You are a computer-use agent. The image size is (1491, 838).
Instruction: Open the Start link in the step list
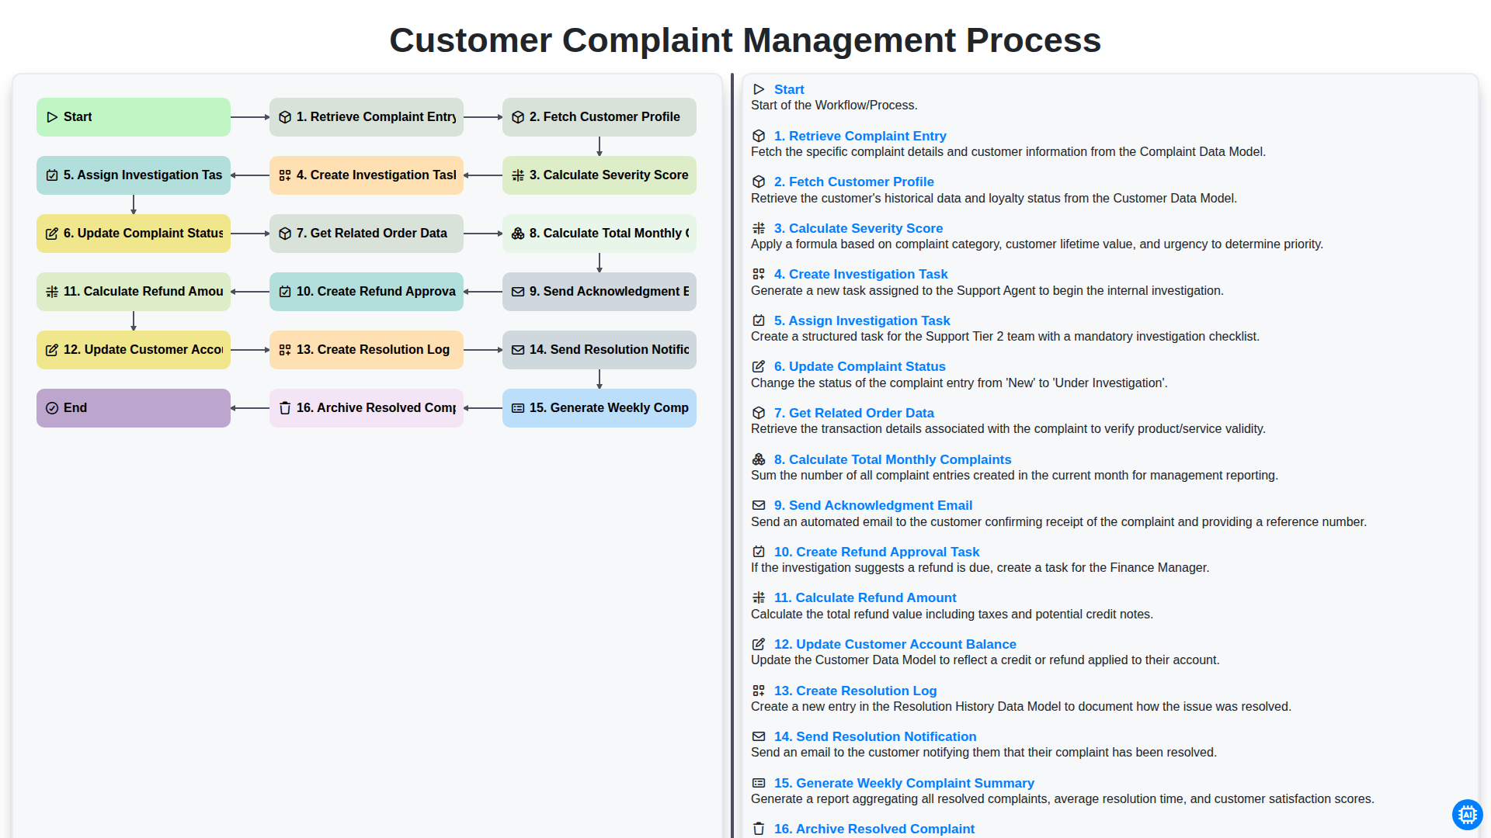[x=789, y=89]
